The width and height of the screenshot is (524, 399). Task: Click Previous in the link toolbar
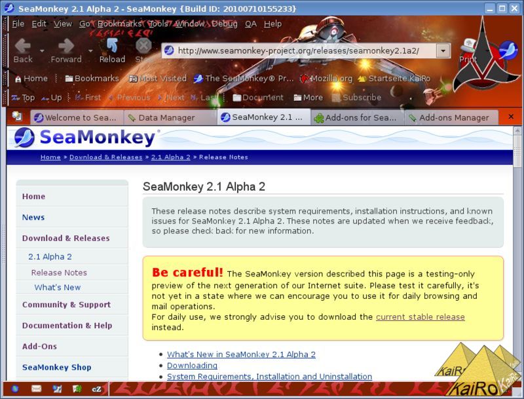click(x=129, y=98)
